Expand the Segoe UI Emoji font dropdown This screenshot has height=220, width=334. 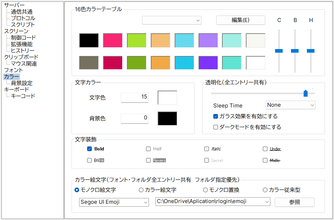pos(114,202)
